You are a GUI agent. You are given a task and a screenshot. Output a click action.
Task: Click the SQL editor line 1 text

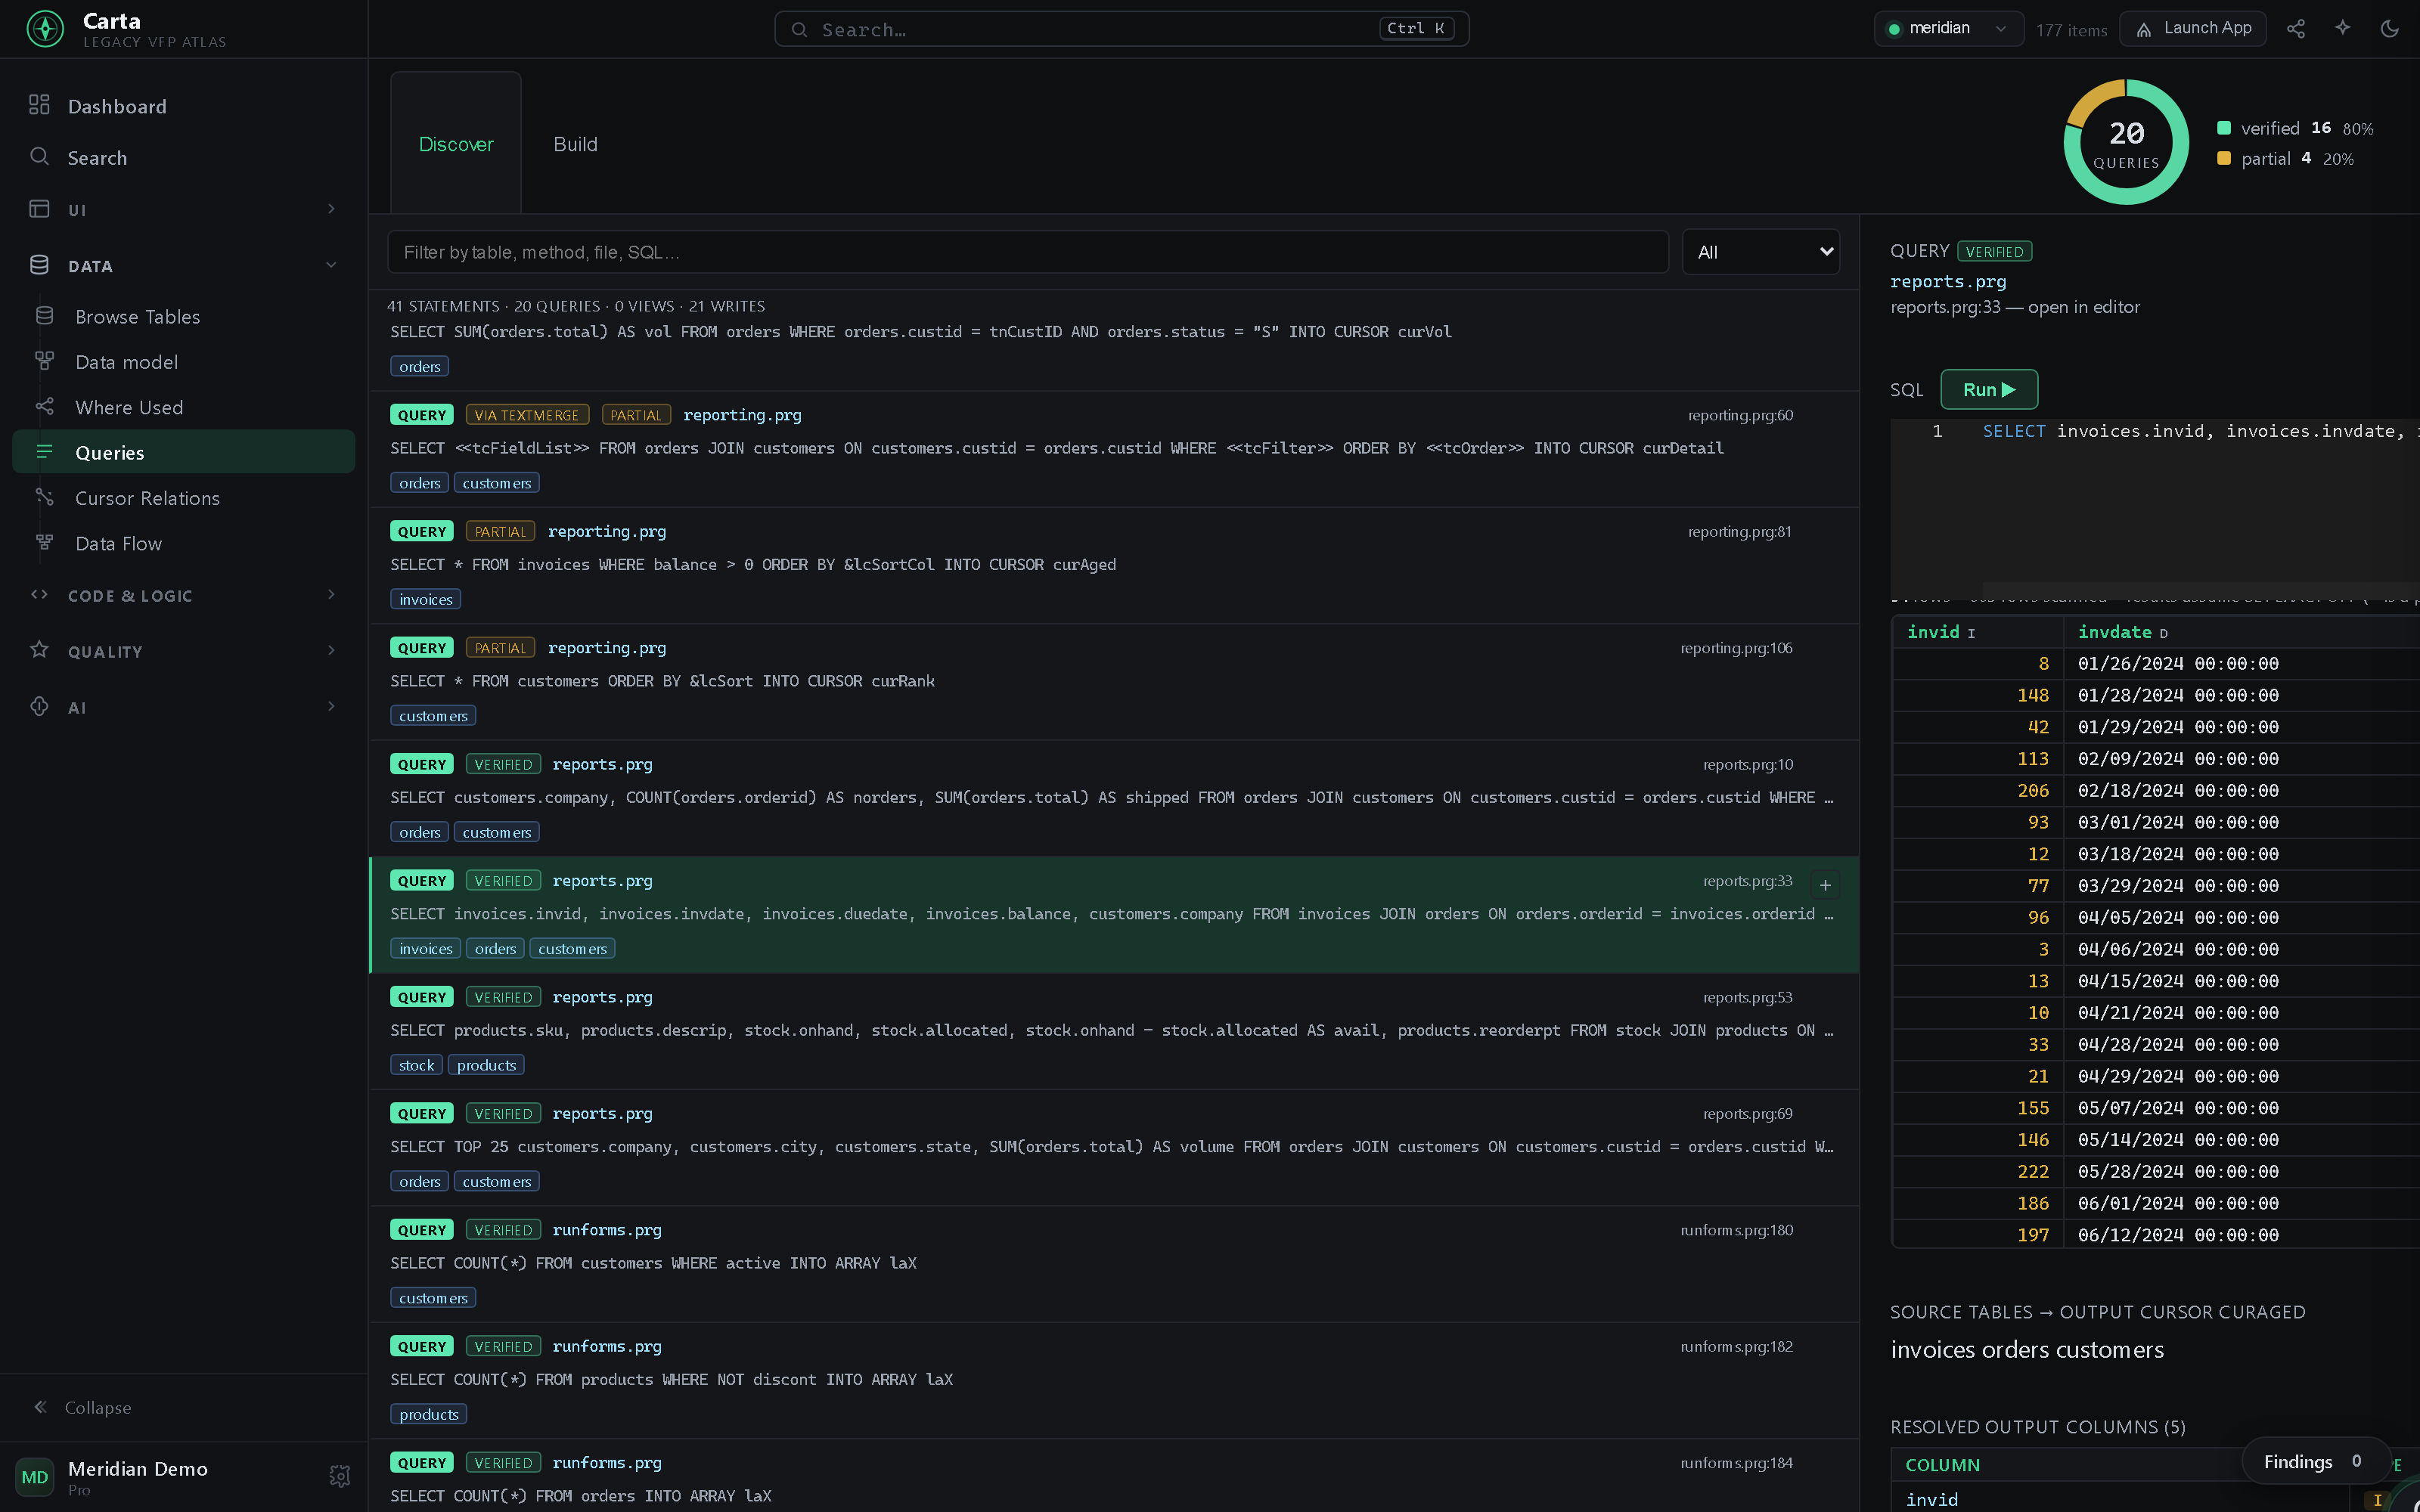(x=2200, y=431)
